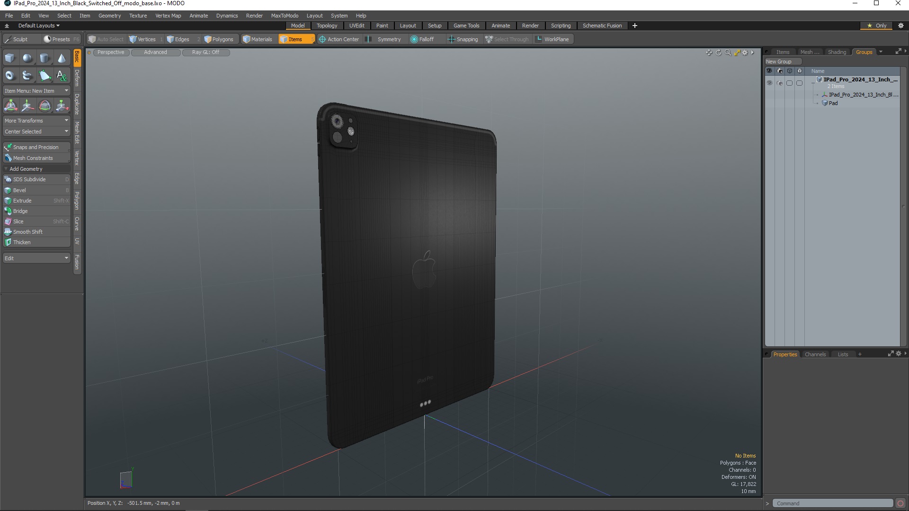Add a cube primitive from the toolbox
This screenshot has width=909, height=511.
[10, 58]
